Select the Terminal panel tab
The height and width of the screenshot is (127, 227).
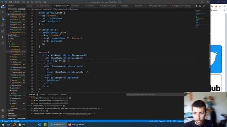coord(63,95)
